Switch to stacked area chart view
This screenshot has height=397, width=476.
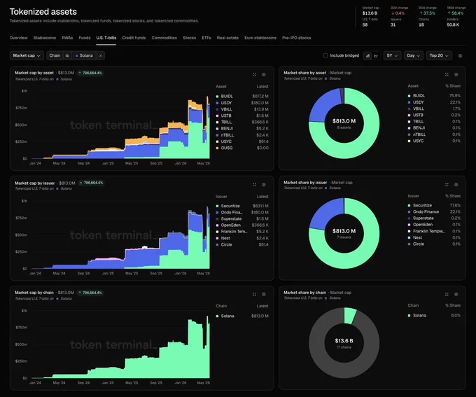click(x=367, y=56)
